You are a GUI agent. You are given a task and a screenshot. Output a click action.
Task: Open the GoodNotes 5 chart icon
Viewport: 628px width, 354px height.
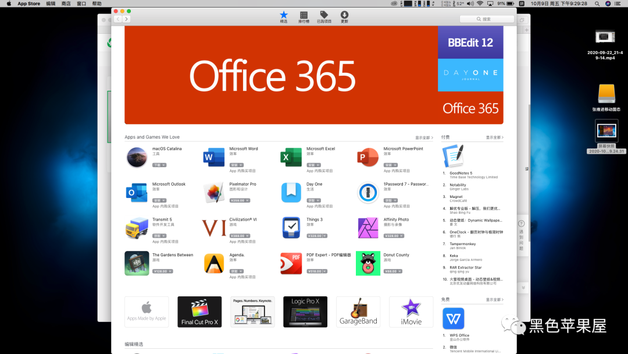pyautogui.click(x=453, y=155)
